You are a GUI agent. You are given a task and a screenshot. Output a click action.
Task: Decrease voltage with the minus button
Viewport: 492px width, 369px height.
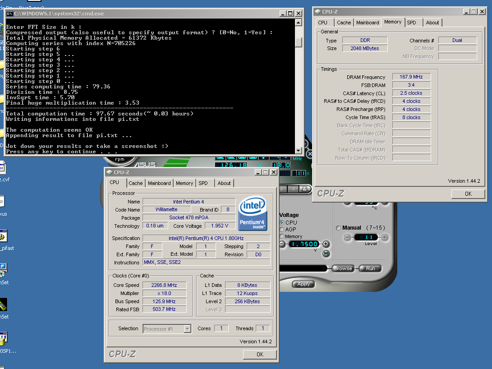(x=282, y=244)
